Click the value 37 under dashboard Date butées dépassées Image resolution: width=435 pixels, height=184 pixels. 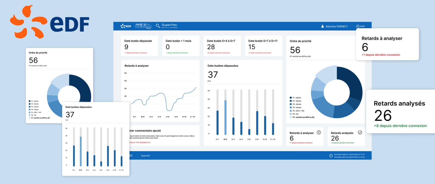(213, 74)
